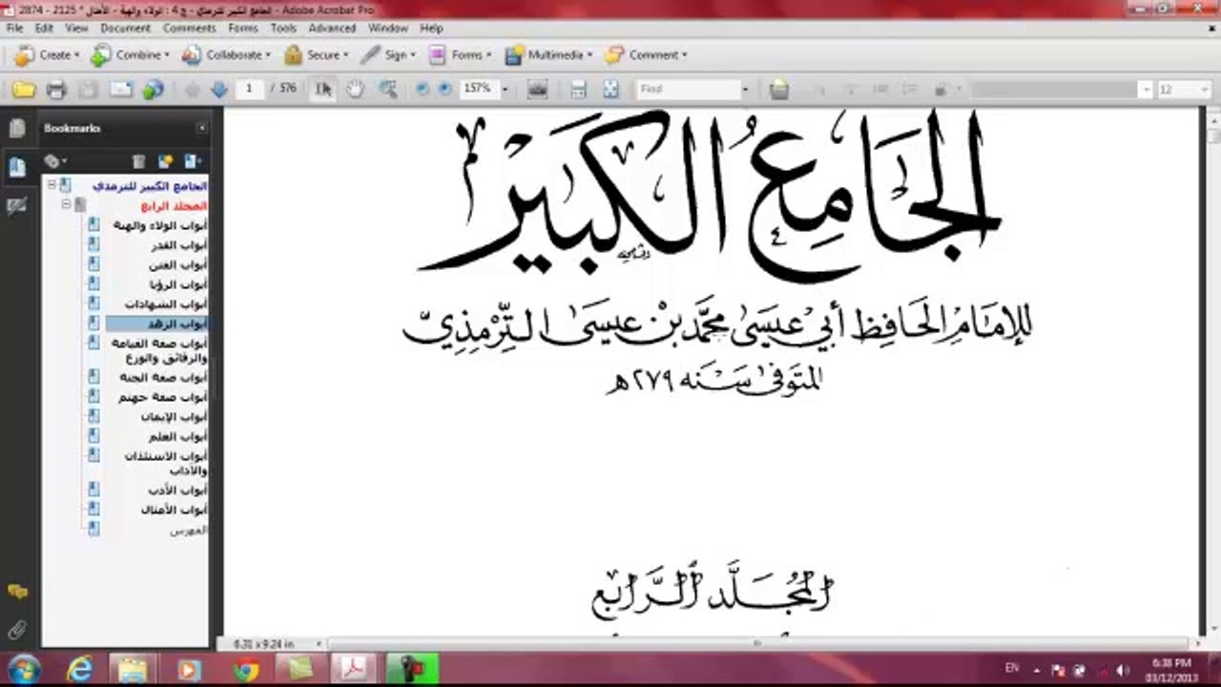The width and height of the screenshot is (1221, 687).
Task: Open the Collaborate dropdown
Action: [x=225, y=55]
